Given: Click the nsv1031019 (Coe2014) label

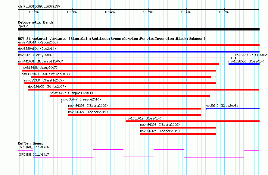Looking at the screenshot, I should [143, 118].
